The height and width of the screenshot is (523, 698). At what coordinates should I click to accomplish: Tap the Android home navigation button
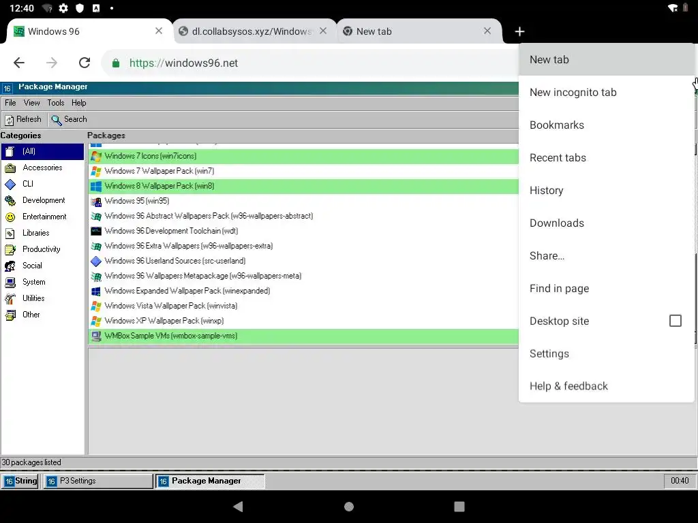click(349, 507)
